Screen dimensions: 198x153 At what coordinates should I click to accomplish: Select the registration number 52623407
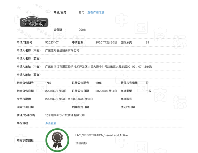tap(52, 43)
